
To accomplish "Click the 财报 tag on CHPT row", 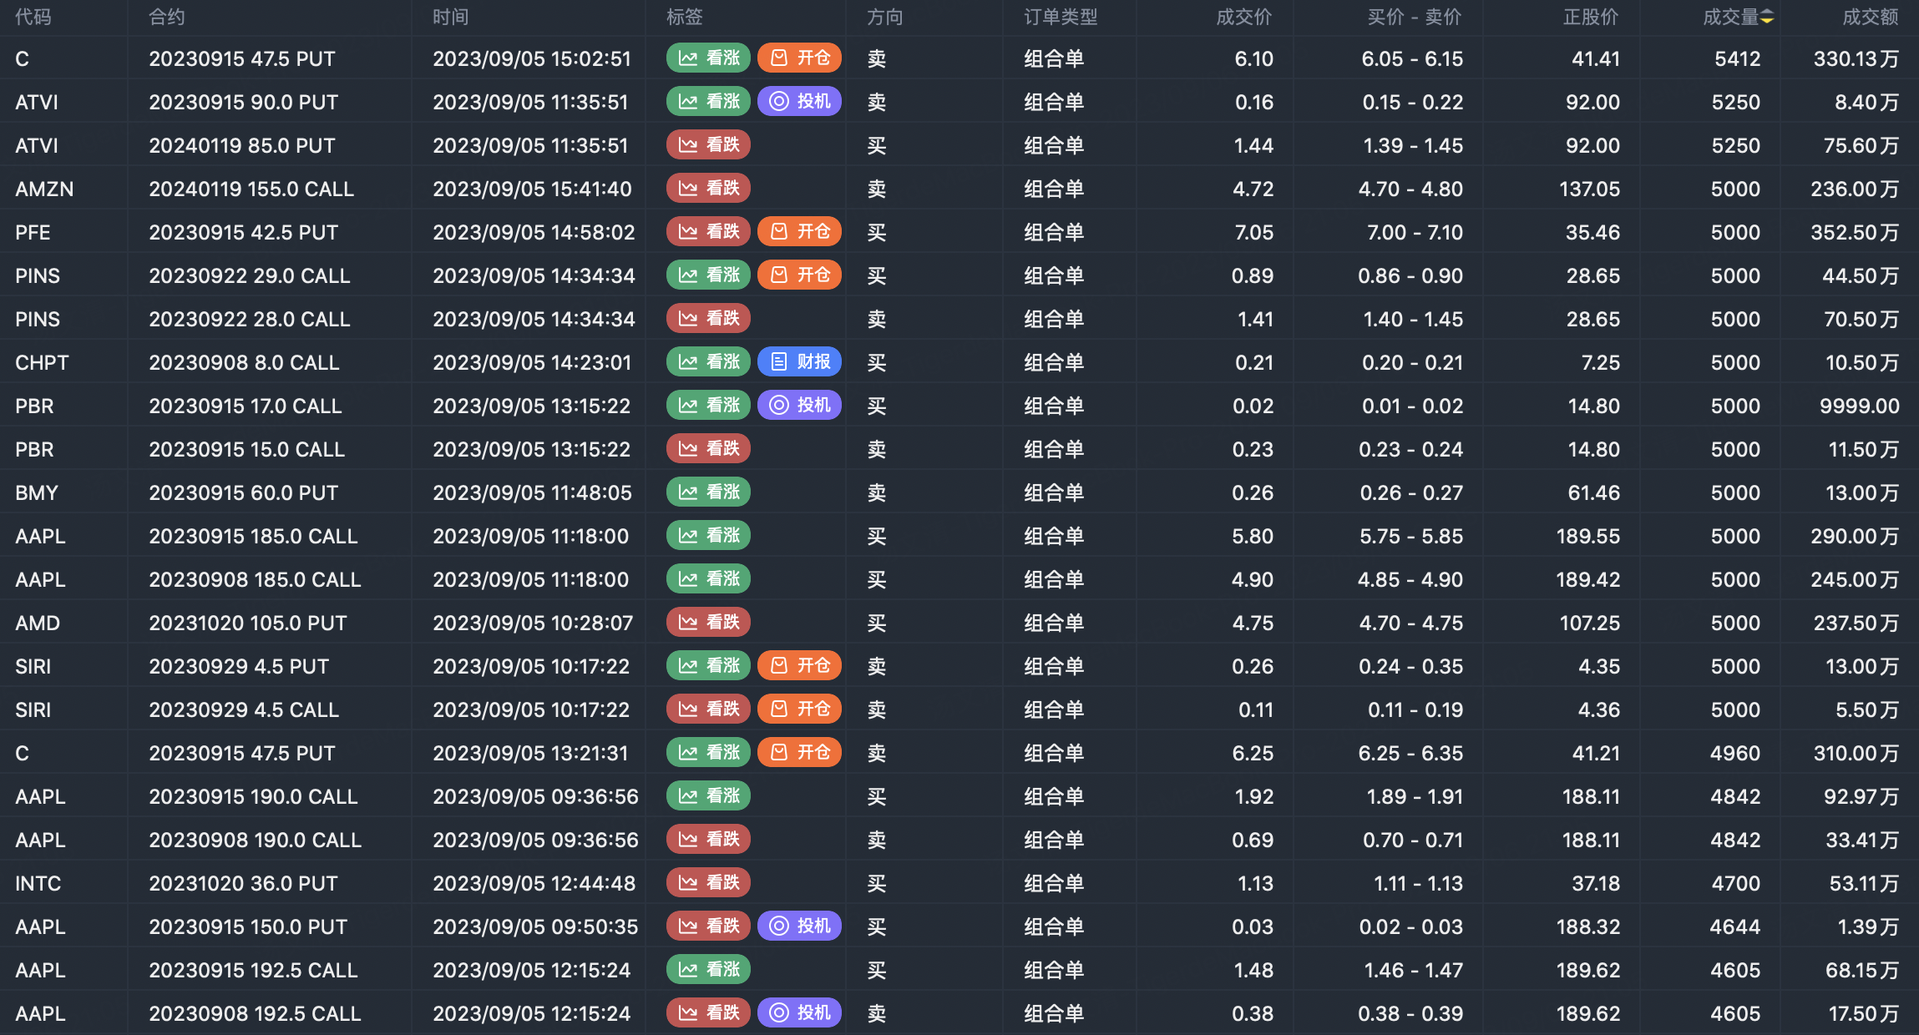I will click(799, 362).
